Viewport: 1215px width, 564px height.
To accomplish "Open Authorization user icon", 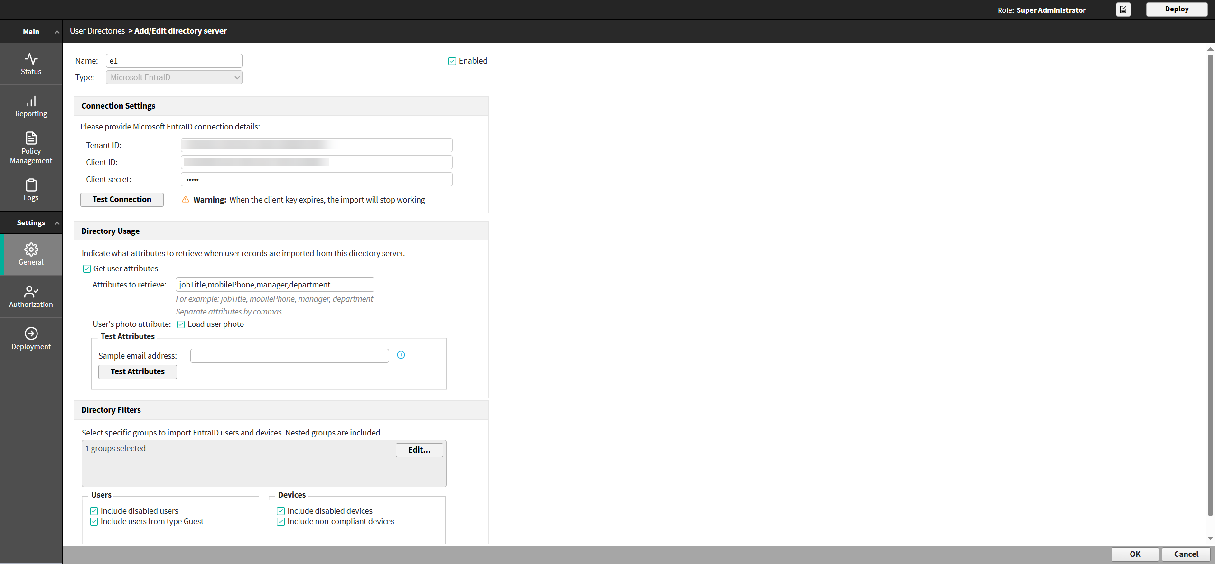I will (x=31, y=291).
